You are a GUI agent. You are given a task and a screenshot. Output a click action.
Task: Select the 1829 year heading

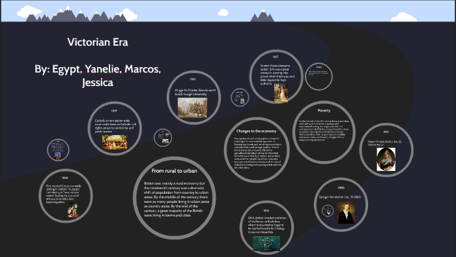click(x=114, y=111)
